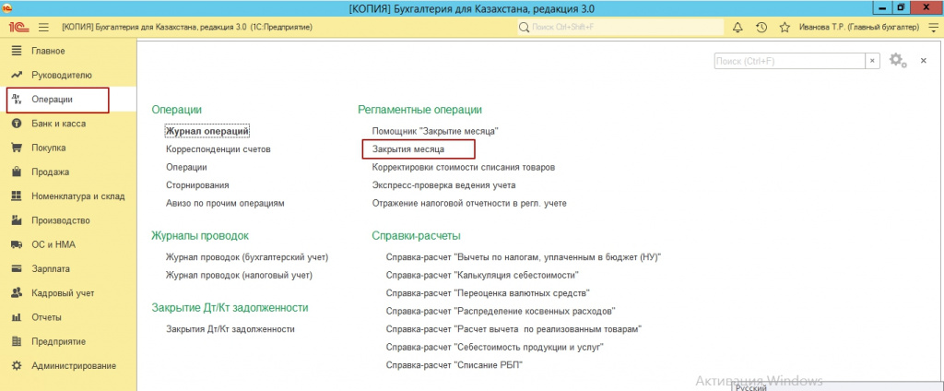
Task: Click the Покупка cart icon
Action: click(x=17, y=148)
